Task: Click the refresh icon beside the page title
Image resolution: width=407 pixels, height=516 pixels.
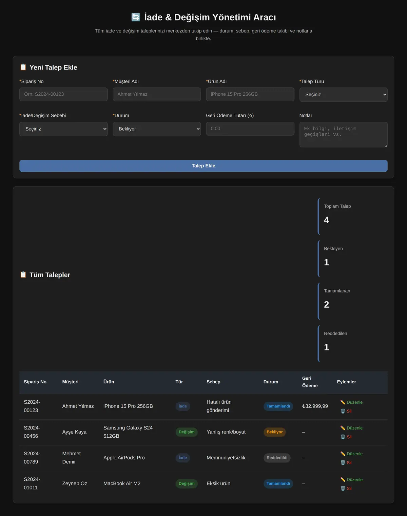Action: click(x=136, y=17)
